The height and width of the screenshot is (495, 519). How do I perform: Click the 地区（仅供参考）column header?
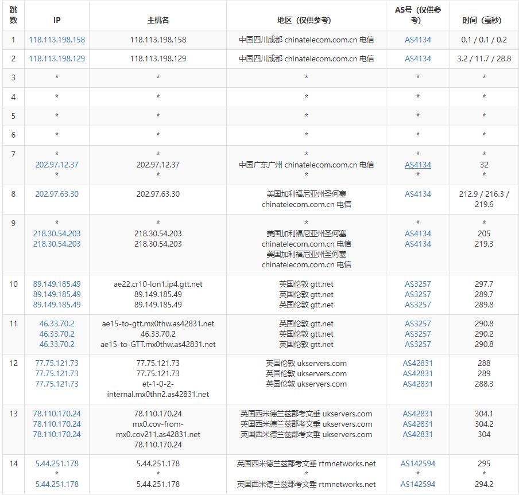point(304,21)
